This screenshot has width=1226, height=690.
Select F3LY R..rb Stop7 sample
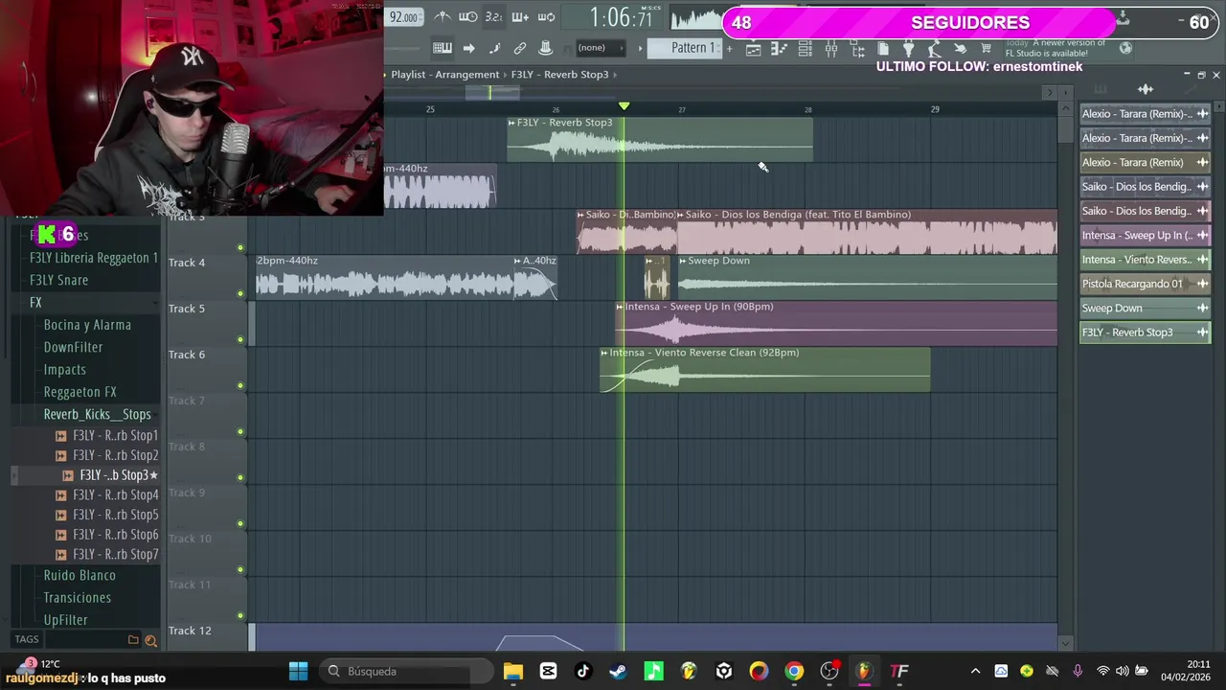point(115,554)
